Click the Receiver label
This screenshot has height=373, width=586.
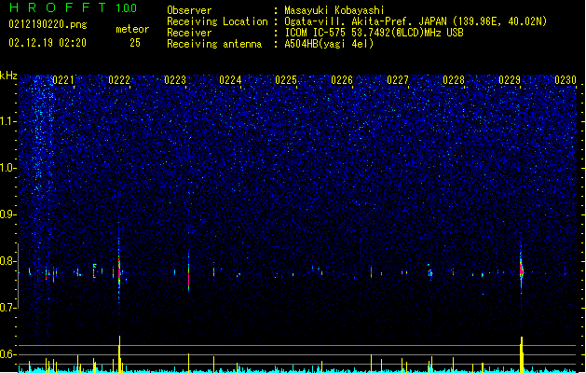189,33
